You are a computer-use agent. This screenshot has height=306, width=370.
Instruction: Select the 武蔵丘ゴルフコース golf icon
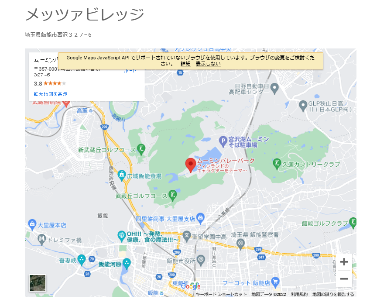coord(173,196)
